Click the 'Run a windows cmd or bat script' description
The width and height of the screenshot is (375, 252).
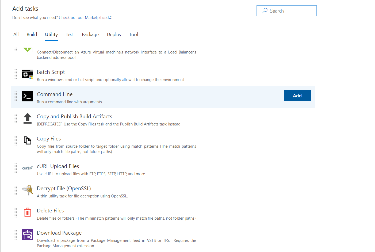click(x=110, y=80)
